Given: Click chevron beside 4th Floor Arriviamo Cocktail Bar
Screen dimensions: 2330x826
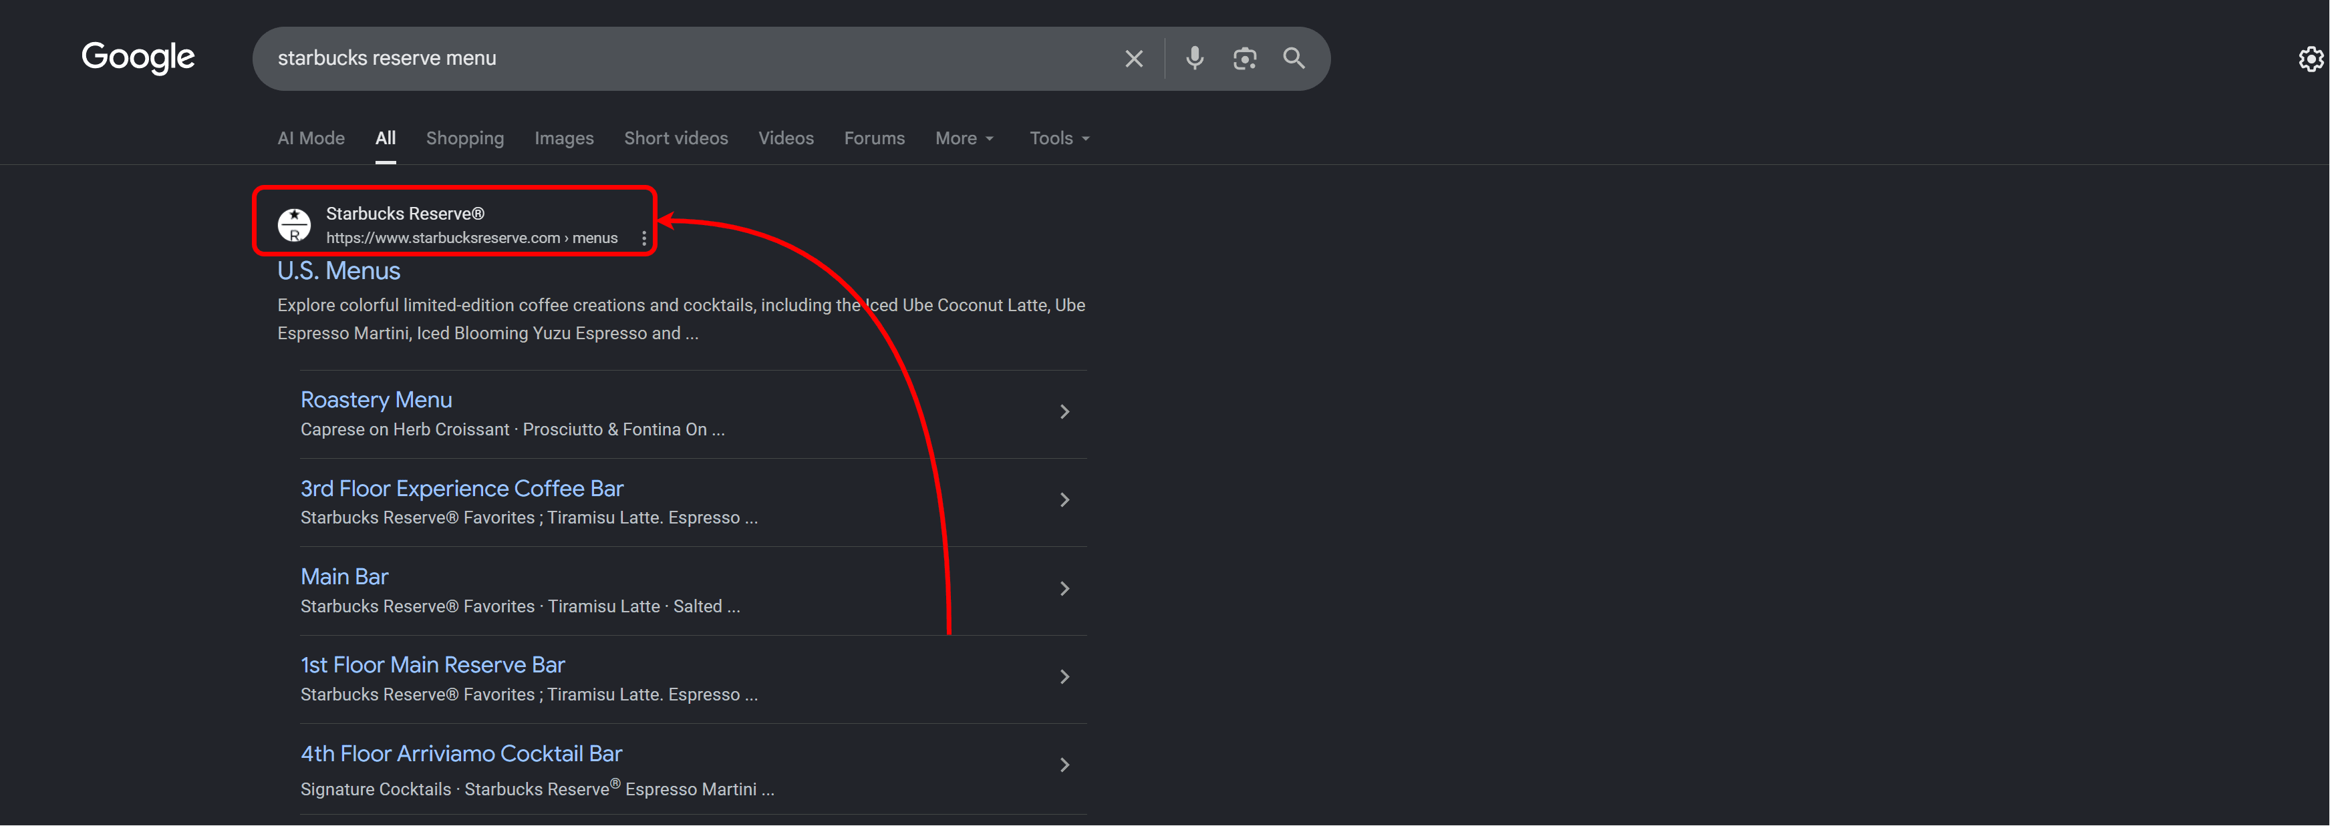Looking at the screenshot, I should [x=1064, y=765].
